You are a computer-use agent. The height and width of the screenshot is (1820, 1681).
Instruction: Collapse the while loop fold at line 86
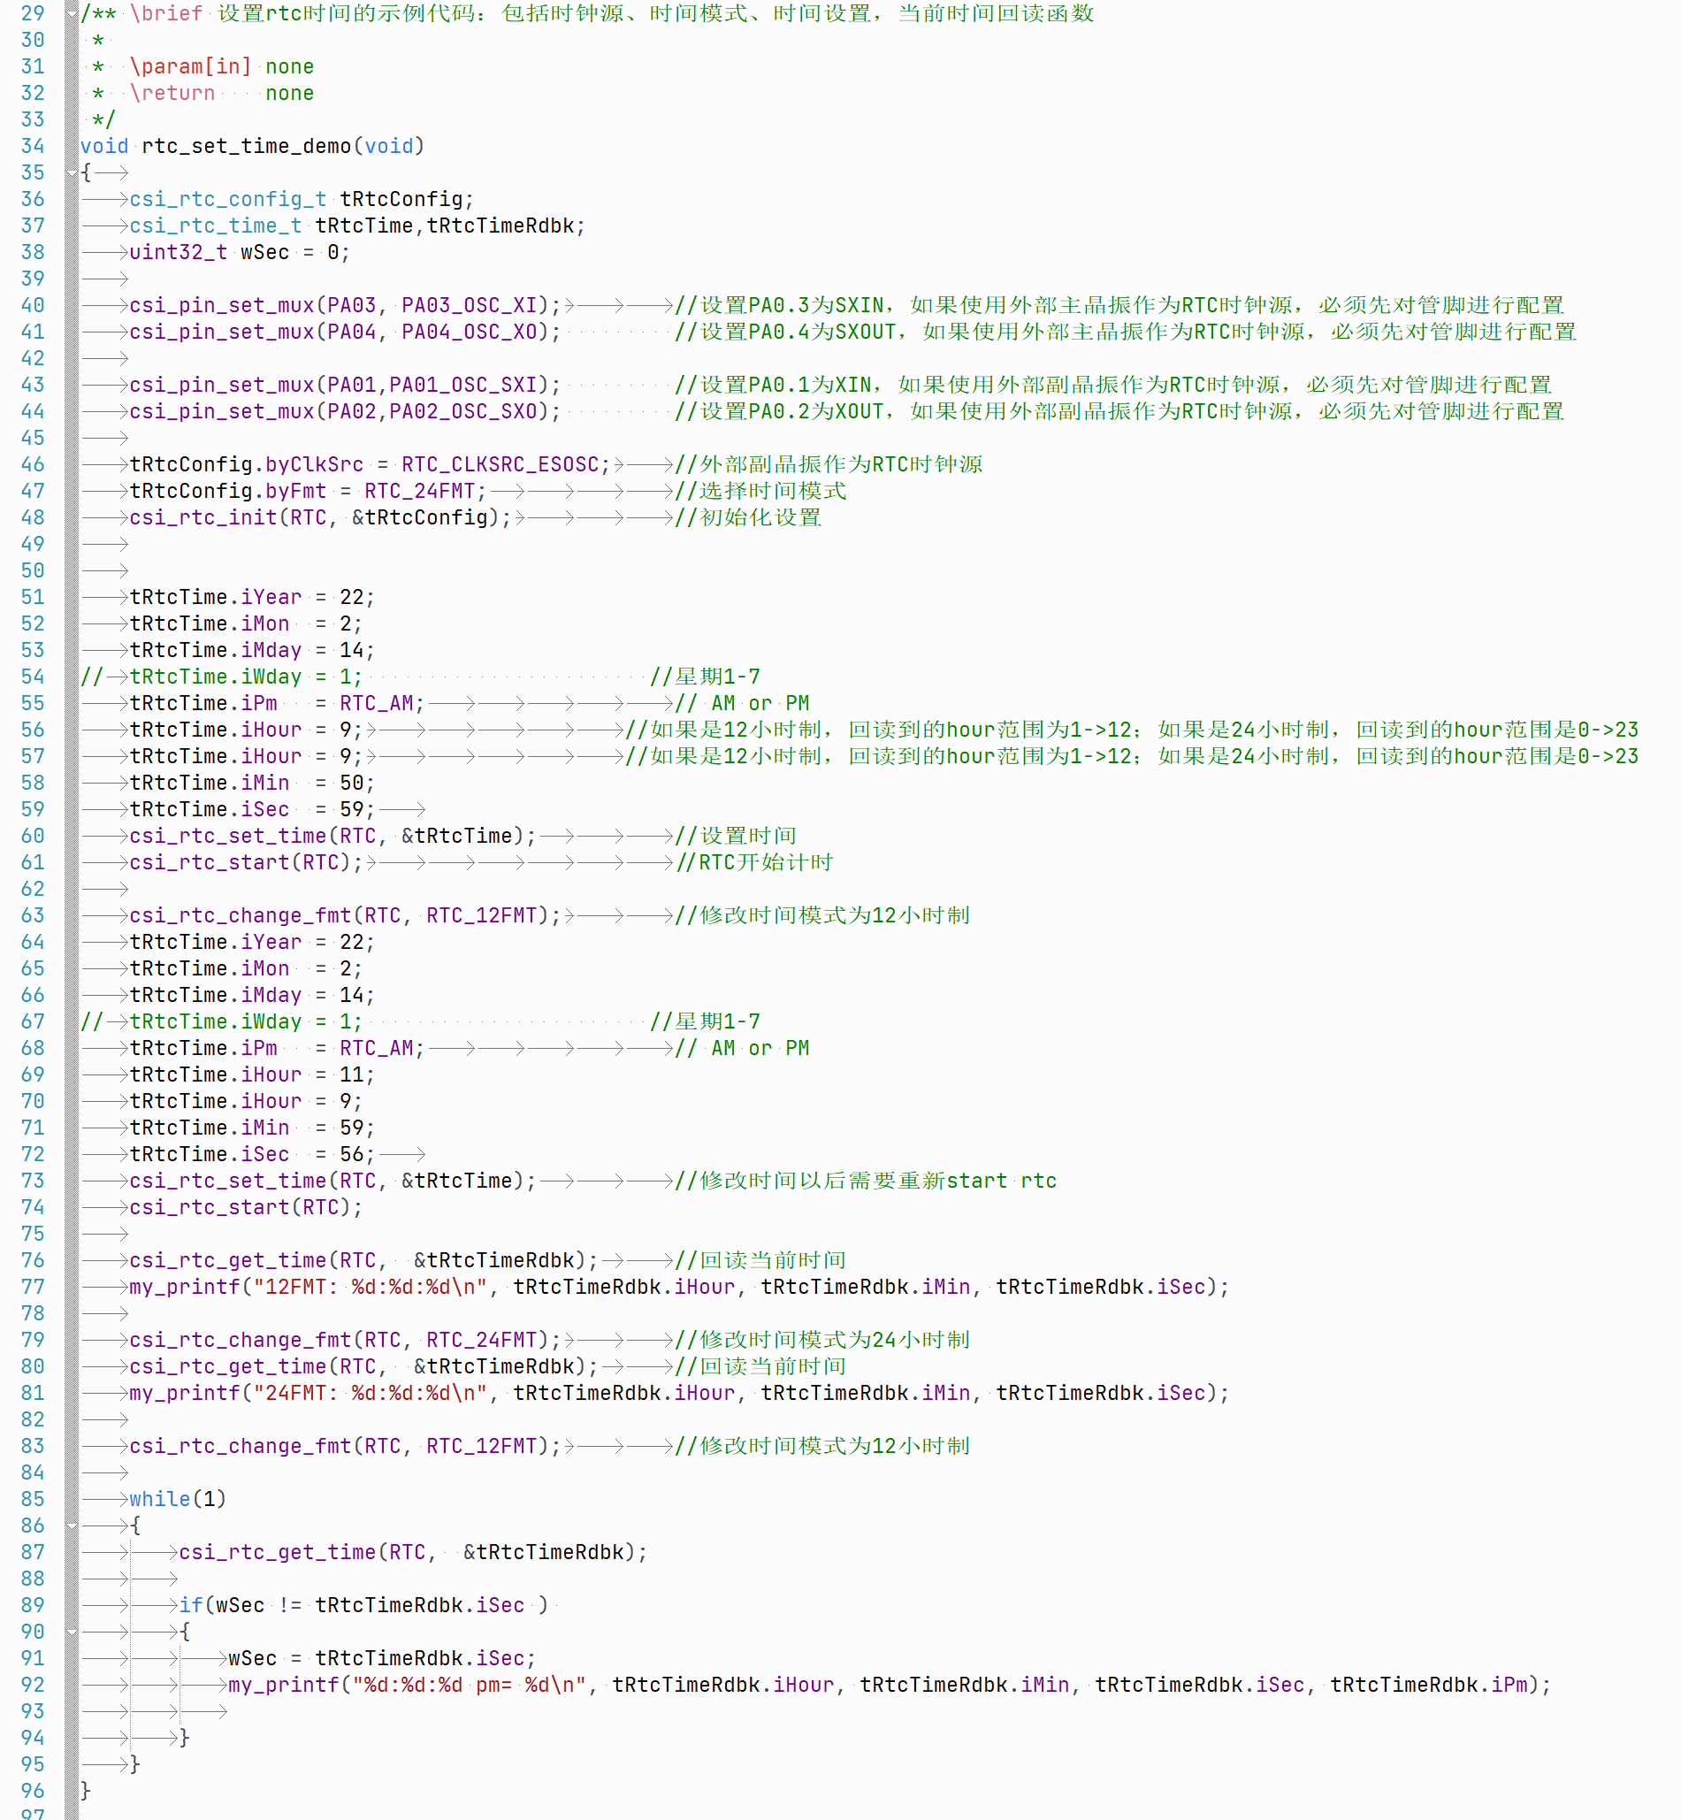pyautogui.click(x=72, y=1526)
